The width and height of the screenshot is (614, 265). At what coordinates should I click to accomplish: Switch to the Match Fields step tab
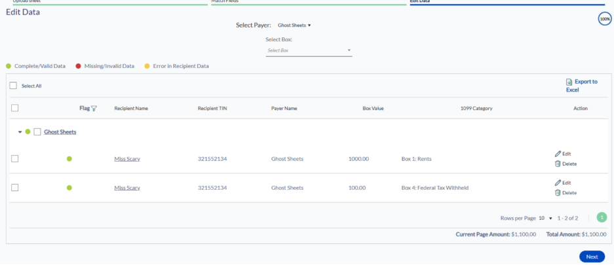(x=308, y=2)
